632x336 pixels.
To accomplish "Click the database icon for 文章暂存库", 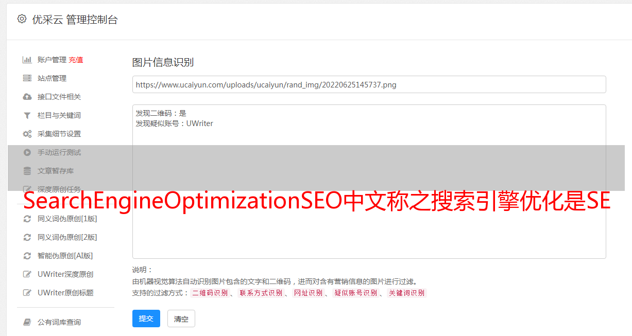I will pyautogui.click(x=27, y=171).
